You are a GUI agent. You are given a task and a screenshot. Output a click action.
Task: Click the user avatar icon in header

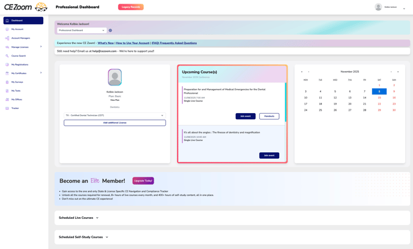[378, 7]
